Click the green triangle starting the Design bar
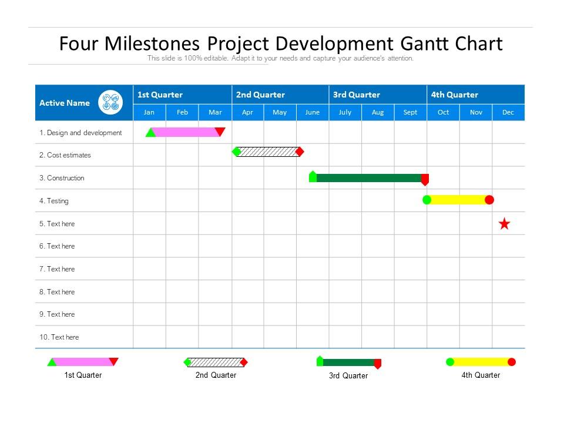The width and height of the screenshot is (564, 423). point(150,133)
